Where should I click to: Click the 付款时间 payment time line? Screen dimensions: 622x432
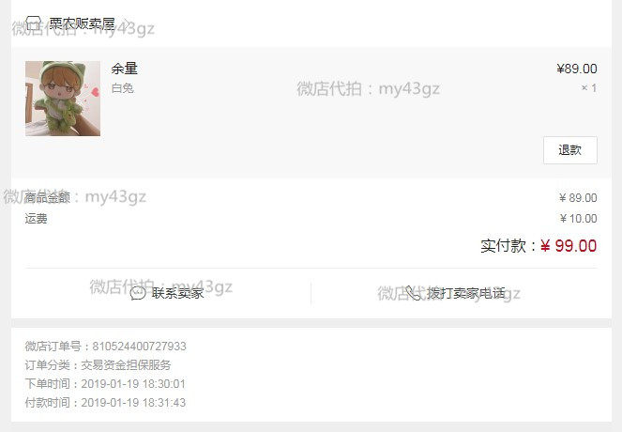tap(105, 403)
